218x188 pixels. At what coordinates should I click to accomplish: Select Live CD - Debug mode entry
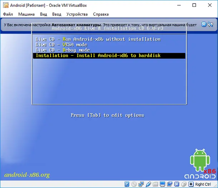tap(109, 50)
